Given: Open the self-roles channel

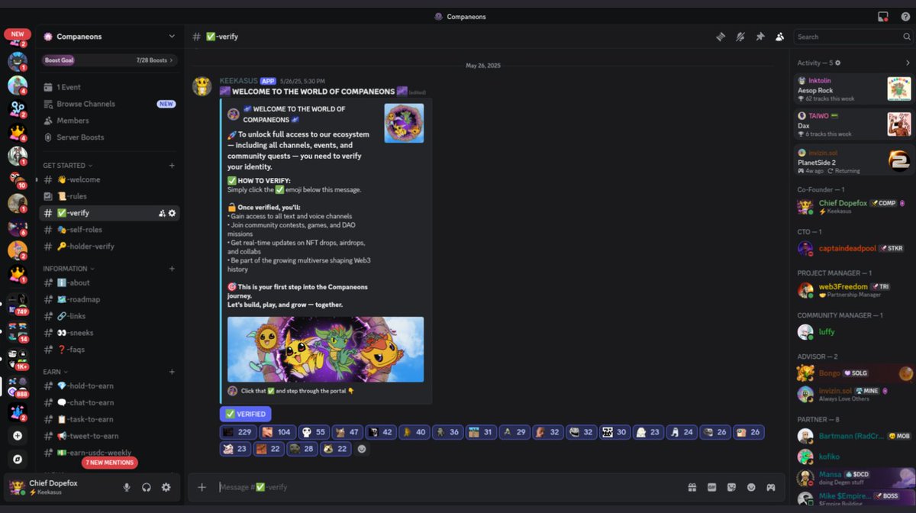Looking at the screenshot, I should (x=109, y=230).
